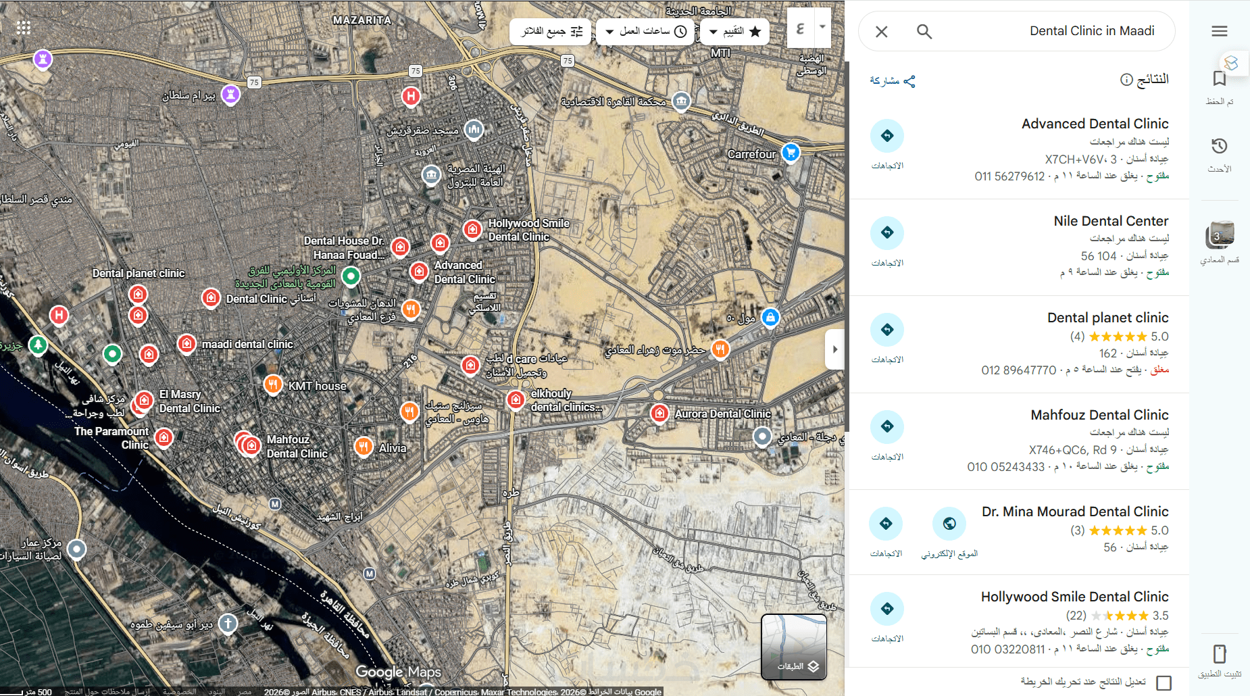Click the إرسال ملاحظات حول المنتج feedback link
This screenshot has width=1250, height=696.
(x=107, y=691)
